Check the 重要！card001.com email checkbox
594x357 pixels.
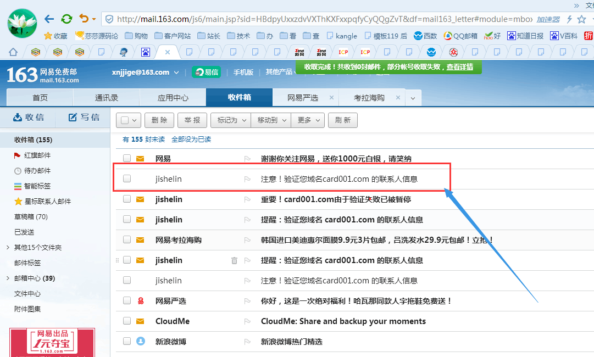(127, 199)
